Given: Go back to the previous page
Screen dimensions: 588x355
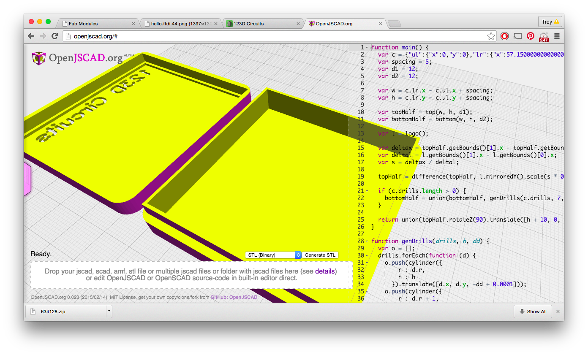Looking at the screenshot, I should tap(31, 36).
